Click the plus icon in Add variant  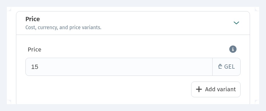coord(199,89)
